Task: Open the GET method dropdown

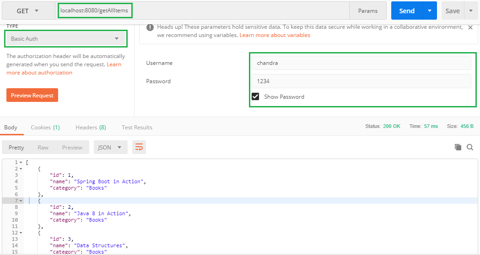Action: point(27,11)
